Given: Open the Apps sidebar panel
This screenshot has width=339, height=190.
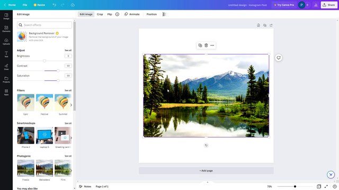Looking at the screenshot, I should (x=6, y=92).
